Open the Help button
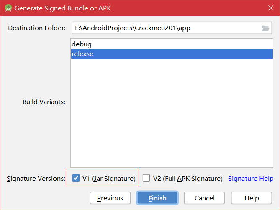Viewport: 280px width, 210px height. (x=252, y=198)
